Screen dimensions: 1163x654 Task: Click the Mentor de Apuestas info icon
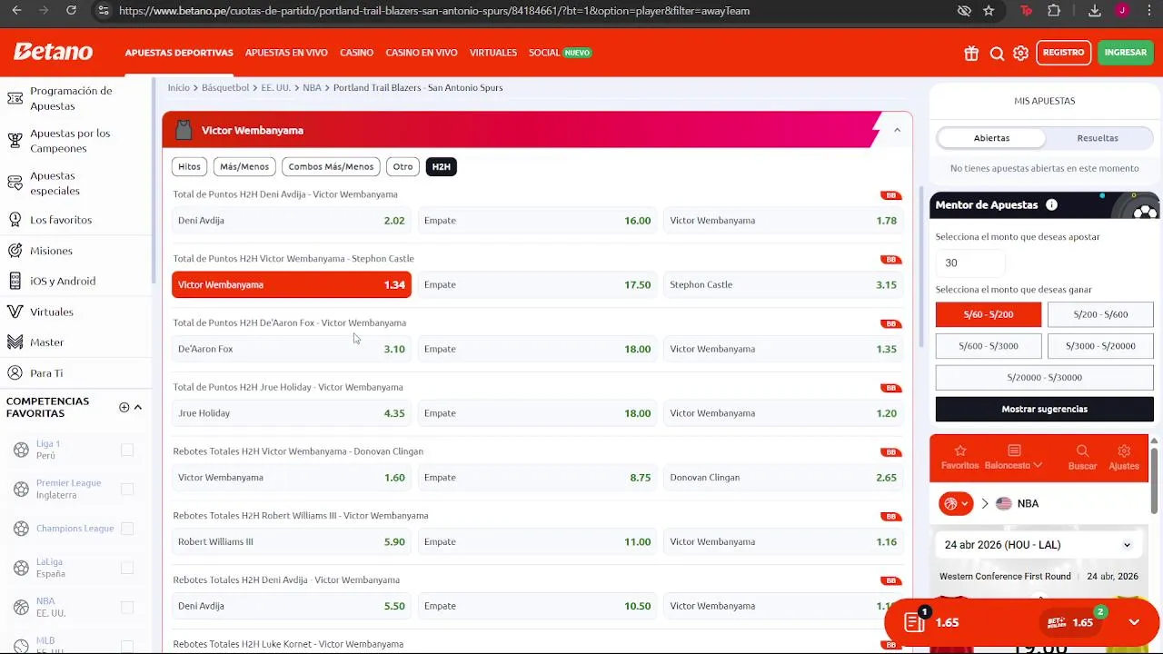click(1051, 204)
